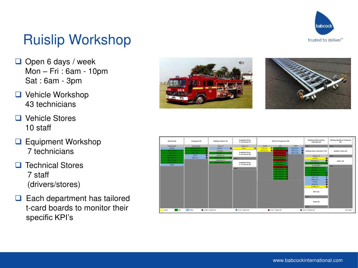
Task: Click the Awaiting Parts under 24 hours header
Action: point(245,141)
